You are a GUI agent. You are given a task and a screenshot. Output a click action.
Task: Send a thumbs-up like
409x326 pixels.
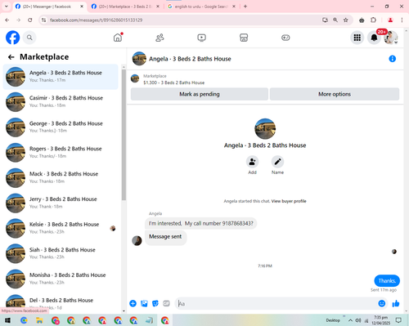click(x=396, y=303)
